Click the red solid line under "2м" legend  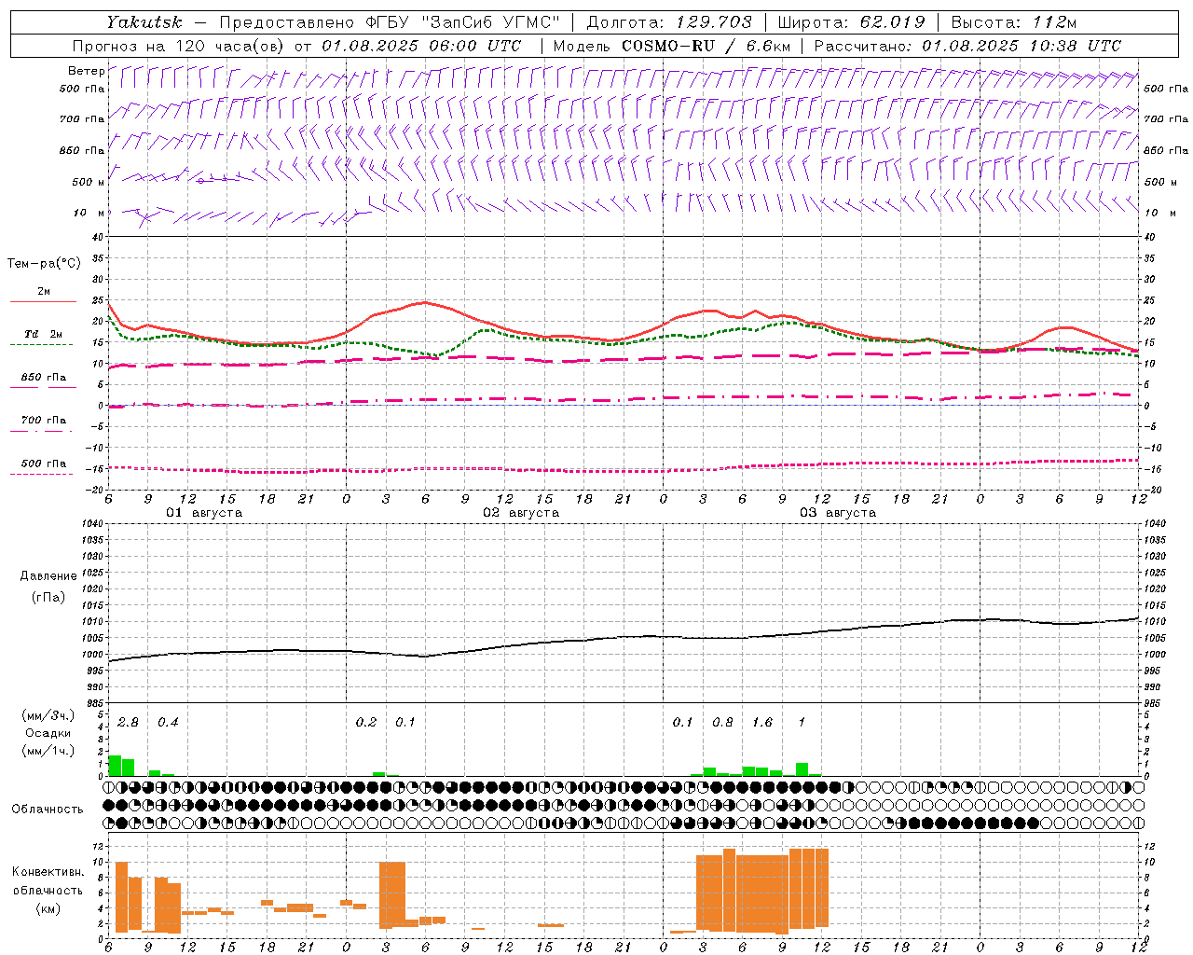tap(43, 302)
